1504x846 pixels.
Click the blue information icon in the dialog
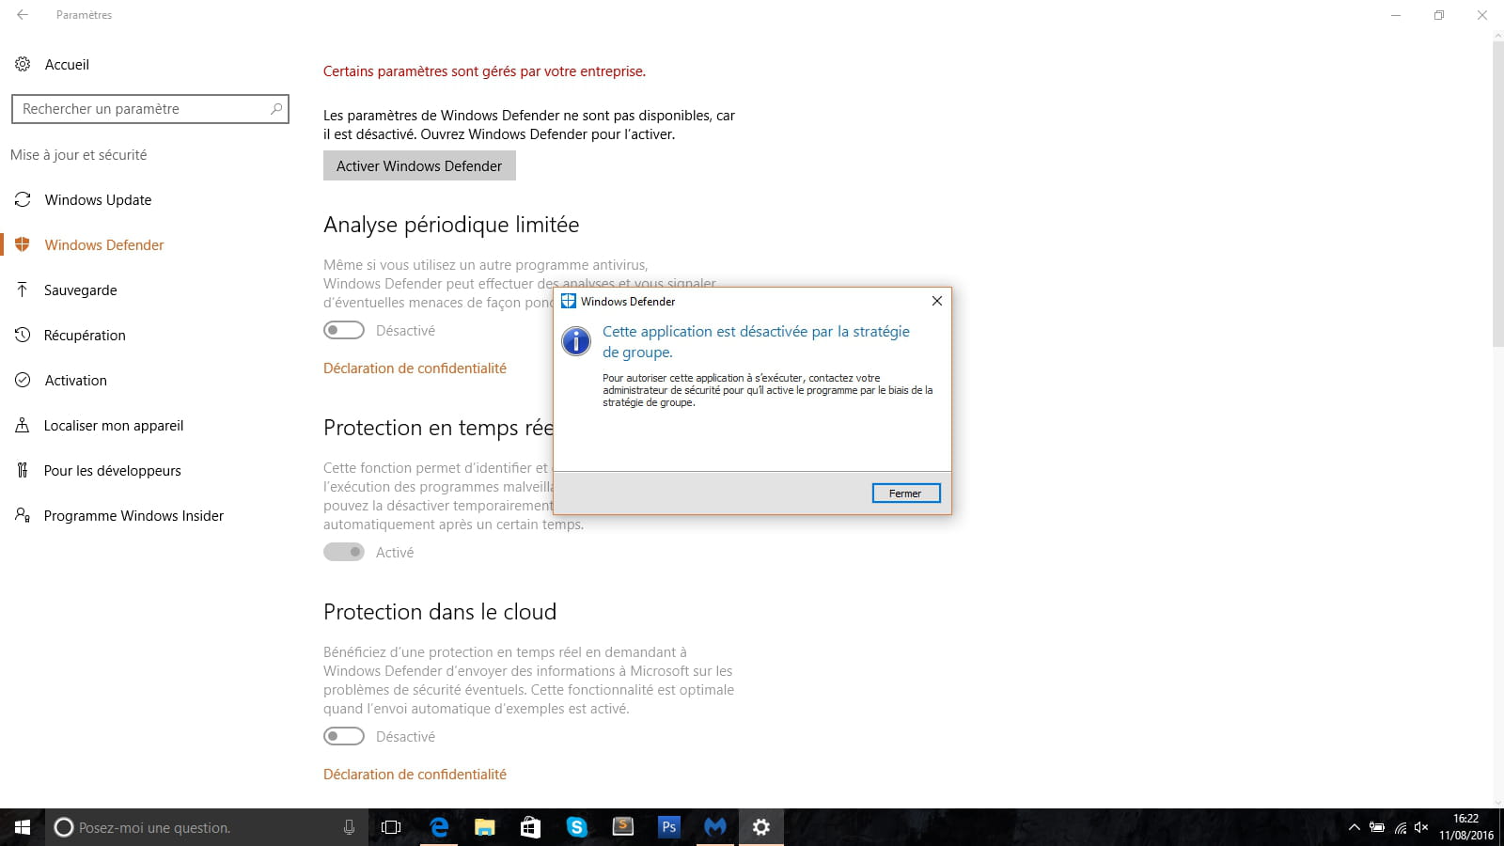click(x=576, y=340)
